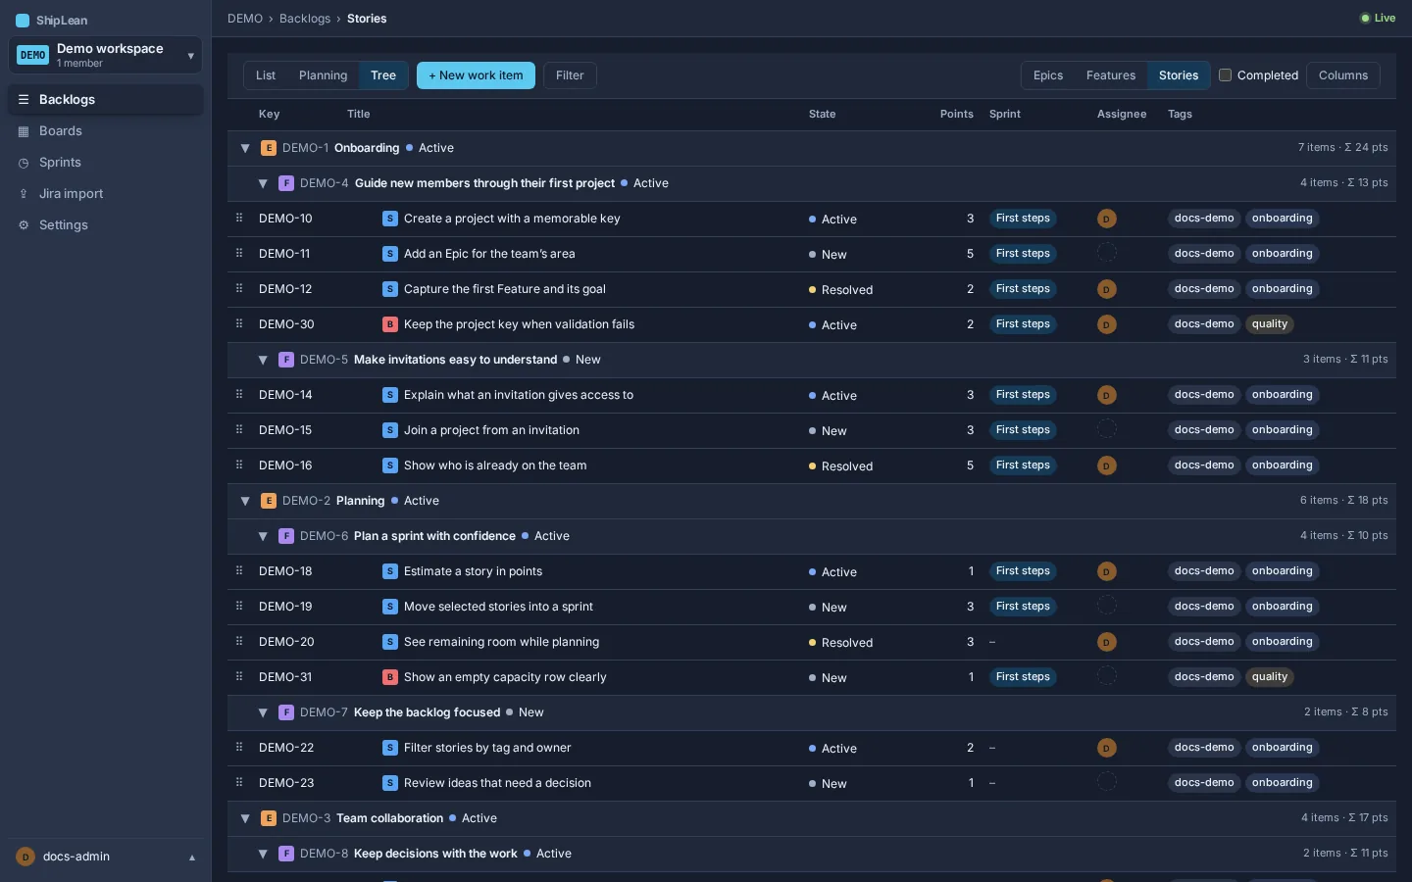Collapse the DEMO-1 Onboarding epic

pyautogui.click(x=245, y=148)
